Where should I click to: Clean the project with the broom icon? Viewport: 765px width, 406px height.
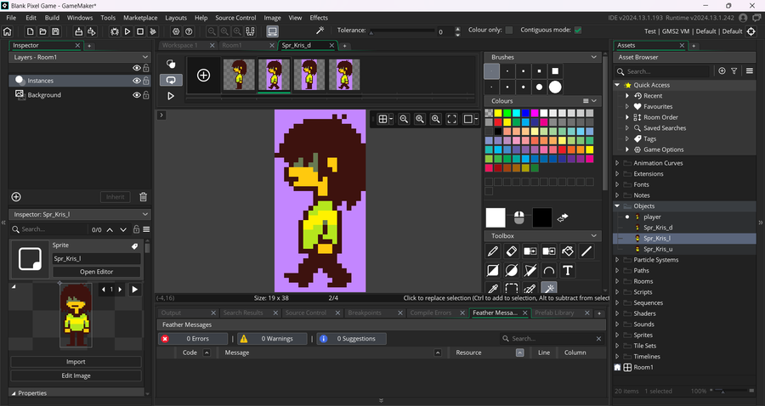[x=153, y=31]
